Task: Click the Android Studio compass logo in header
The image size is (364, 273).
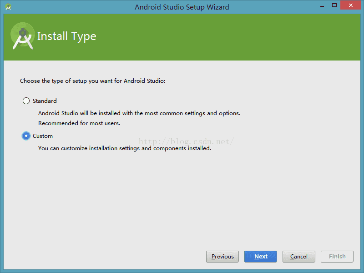Action: (23, 36)
